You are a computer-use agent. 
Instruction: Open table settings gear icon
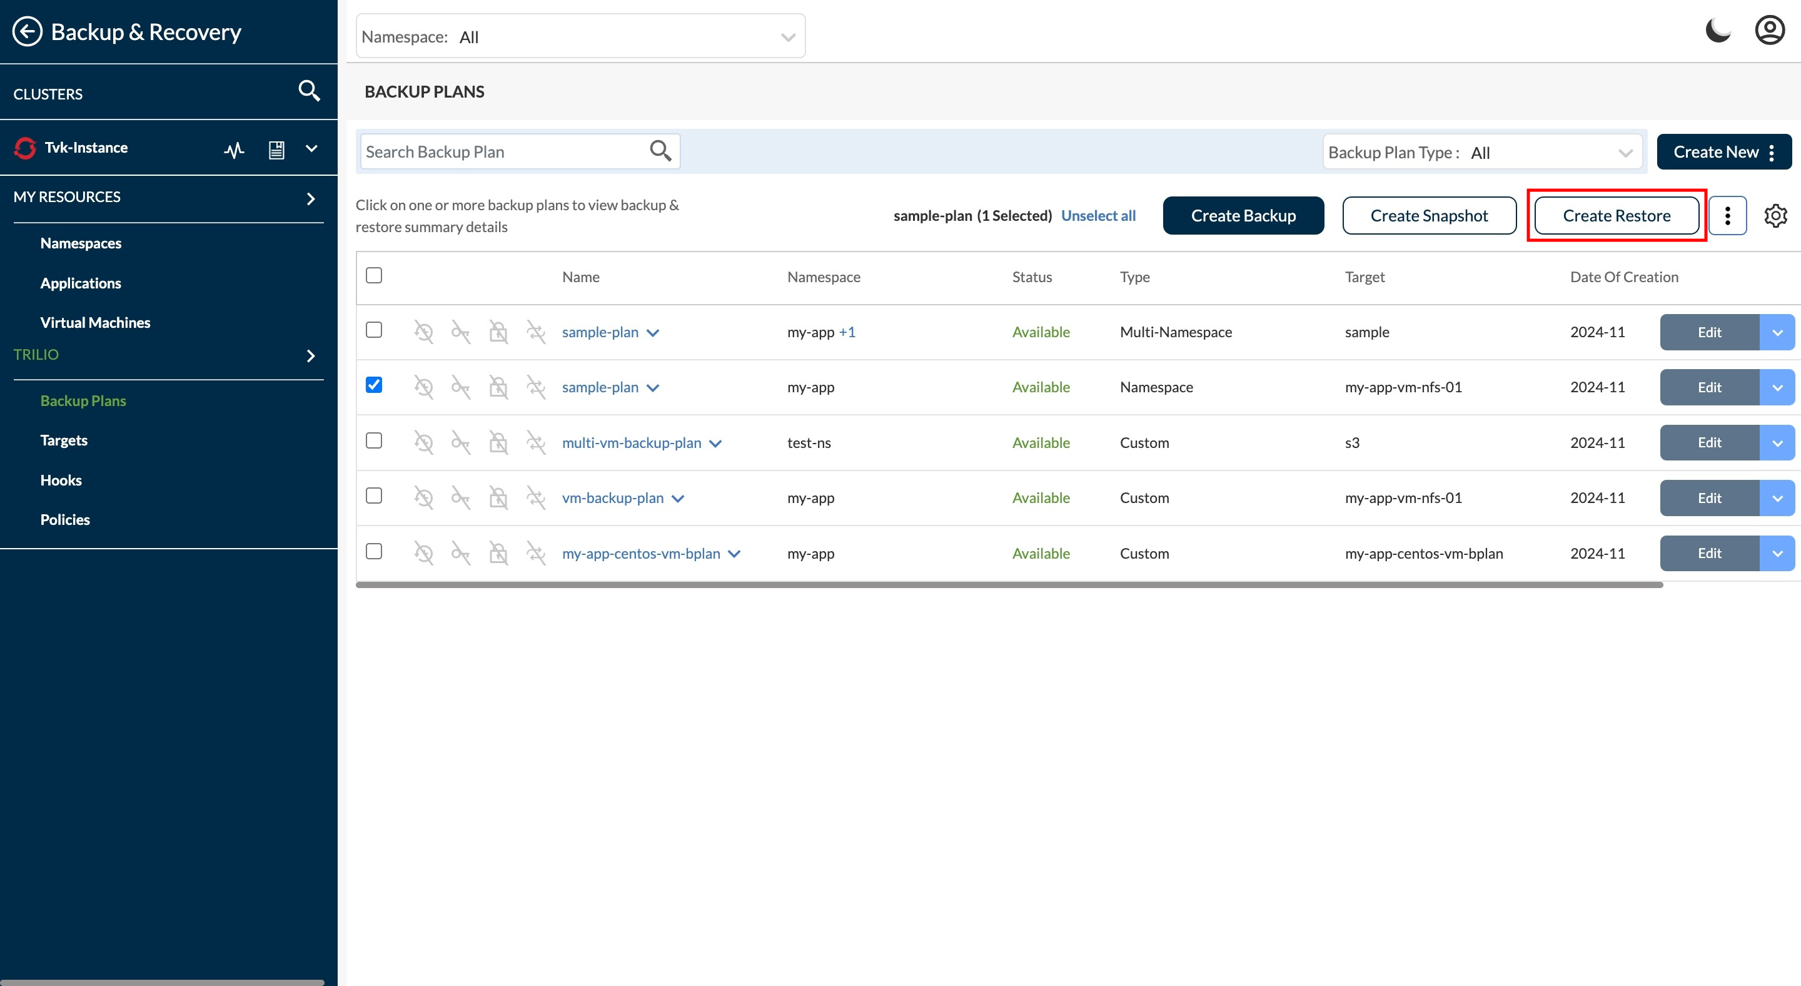pos(1775,215)
